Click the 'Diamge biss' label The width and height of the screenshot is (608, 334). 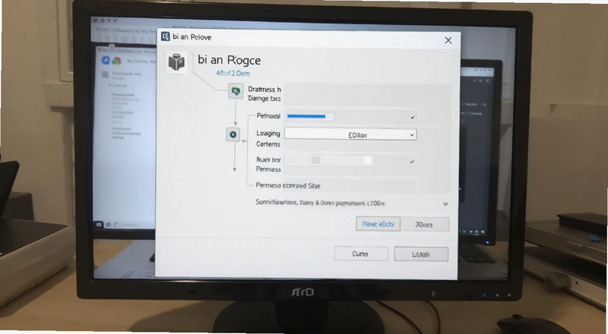click(264, 99)
